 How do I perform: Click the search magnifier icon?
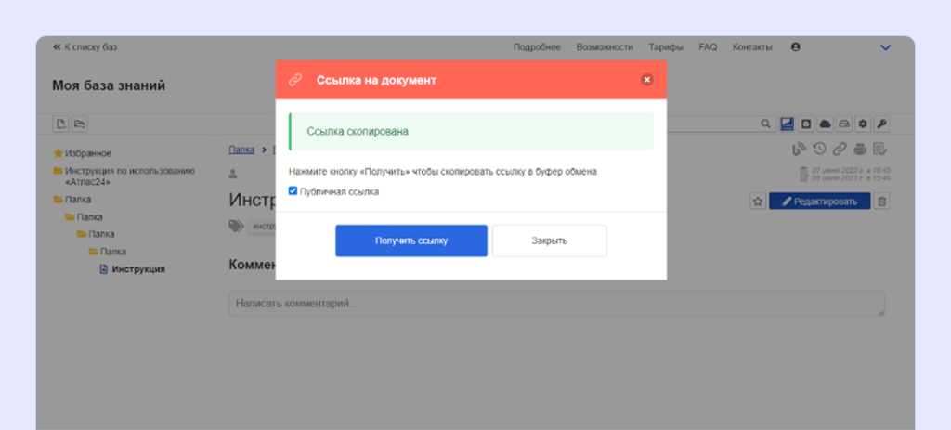(x=765, y=124)
